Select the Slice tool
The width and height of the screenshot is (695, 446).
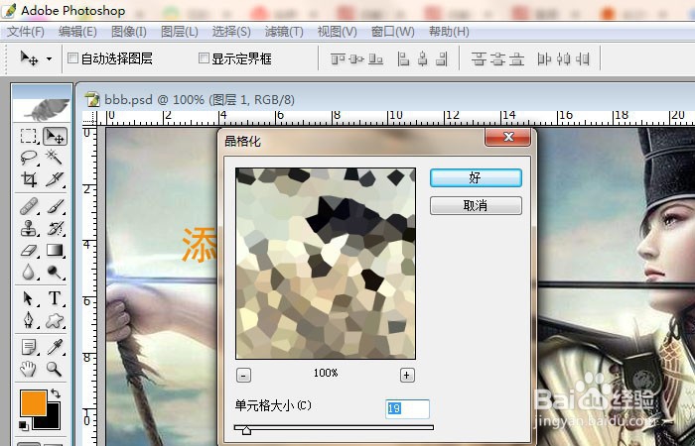55,179
